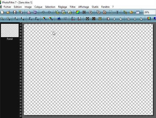This screenshot has height=118, width=156.
Task: Open the Outils menu
Action: click(x=95, y=7)
